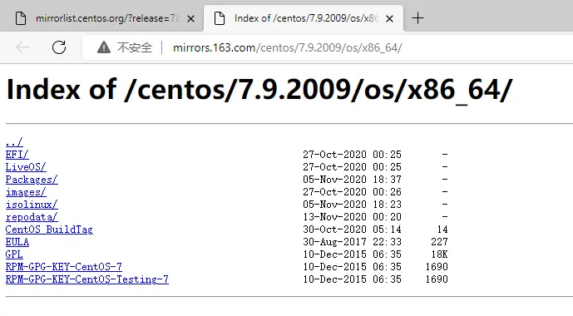573x316 pixels.
Task: Click the 18K size value for GPL
Action: tap(440, 254)
